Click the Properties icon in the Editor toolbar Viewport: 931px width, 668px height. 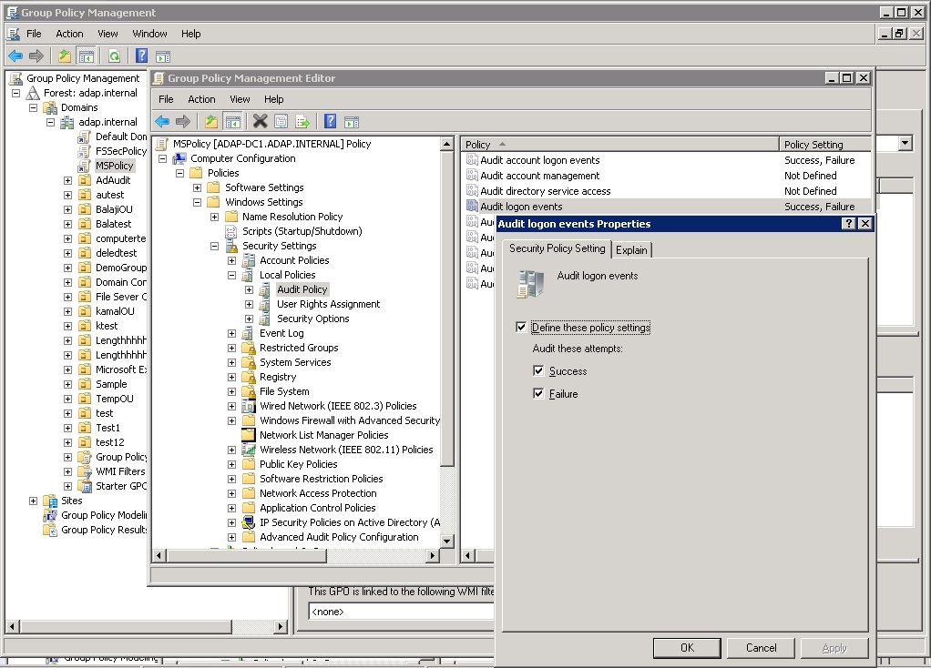[x=281, y=121]
